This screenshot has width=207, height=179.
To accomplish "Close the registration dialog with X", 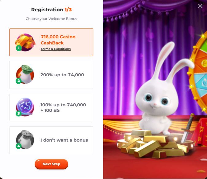I will click(x=200, y=6).
